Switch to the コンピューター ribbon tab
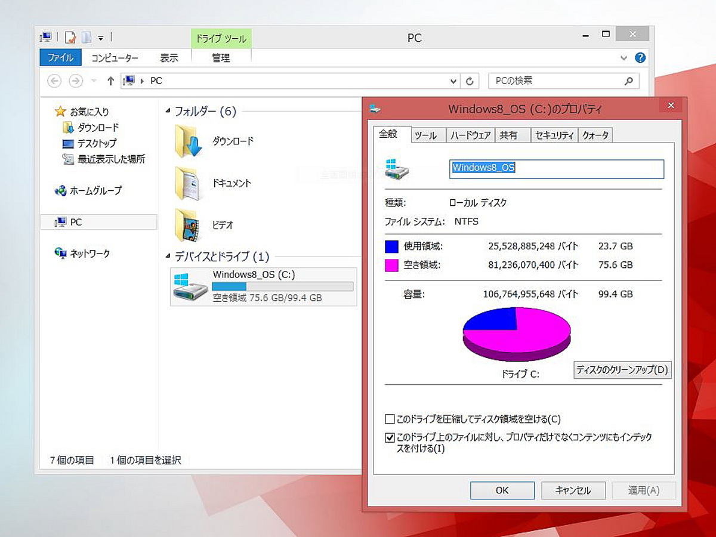The image size is (716, 537). point(115,58)
